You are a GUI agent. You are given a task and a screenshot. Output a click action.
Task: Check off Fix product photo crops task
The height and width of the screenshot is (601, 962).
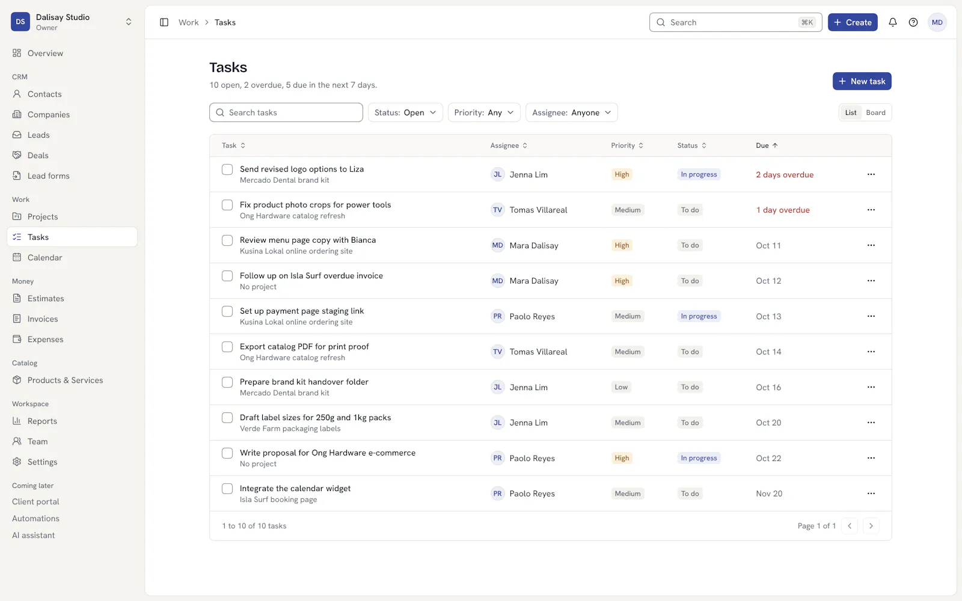pyautogui.click(x=227, y=205)
